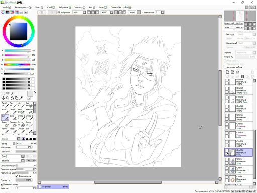Choose the AirBrush tool
Screen dimensions: 257x193
[x=29, y=111]
